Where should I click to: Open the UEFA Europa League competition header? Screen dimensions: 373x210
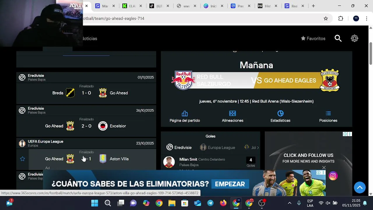[x=86, y=143]
